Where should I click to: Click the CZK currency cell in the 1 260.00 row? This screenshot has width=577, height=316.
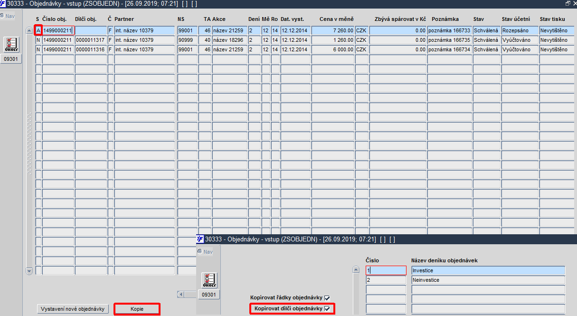(x=361, y=40)
